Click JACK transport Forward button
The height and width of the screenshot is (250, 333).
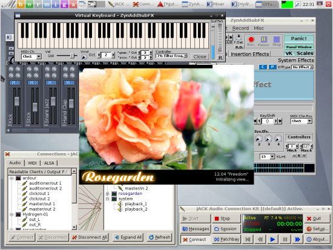click(297, 239)
